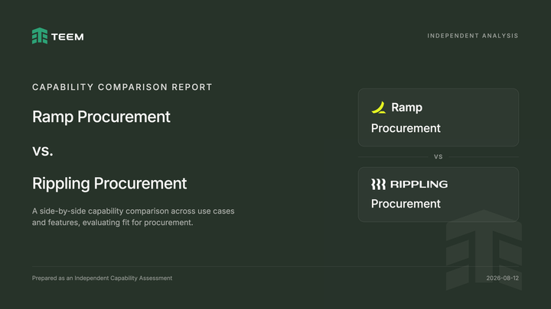Click the TEEM wordmark text
Image resolution: width=551 pixels, height=309 pixels.
tap(67, 37)
